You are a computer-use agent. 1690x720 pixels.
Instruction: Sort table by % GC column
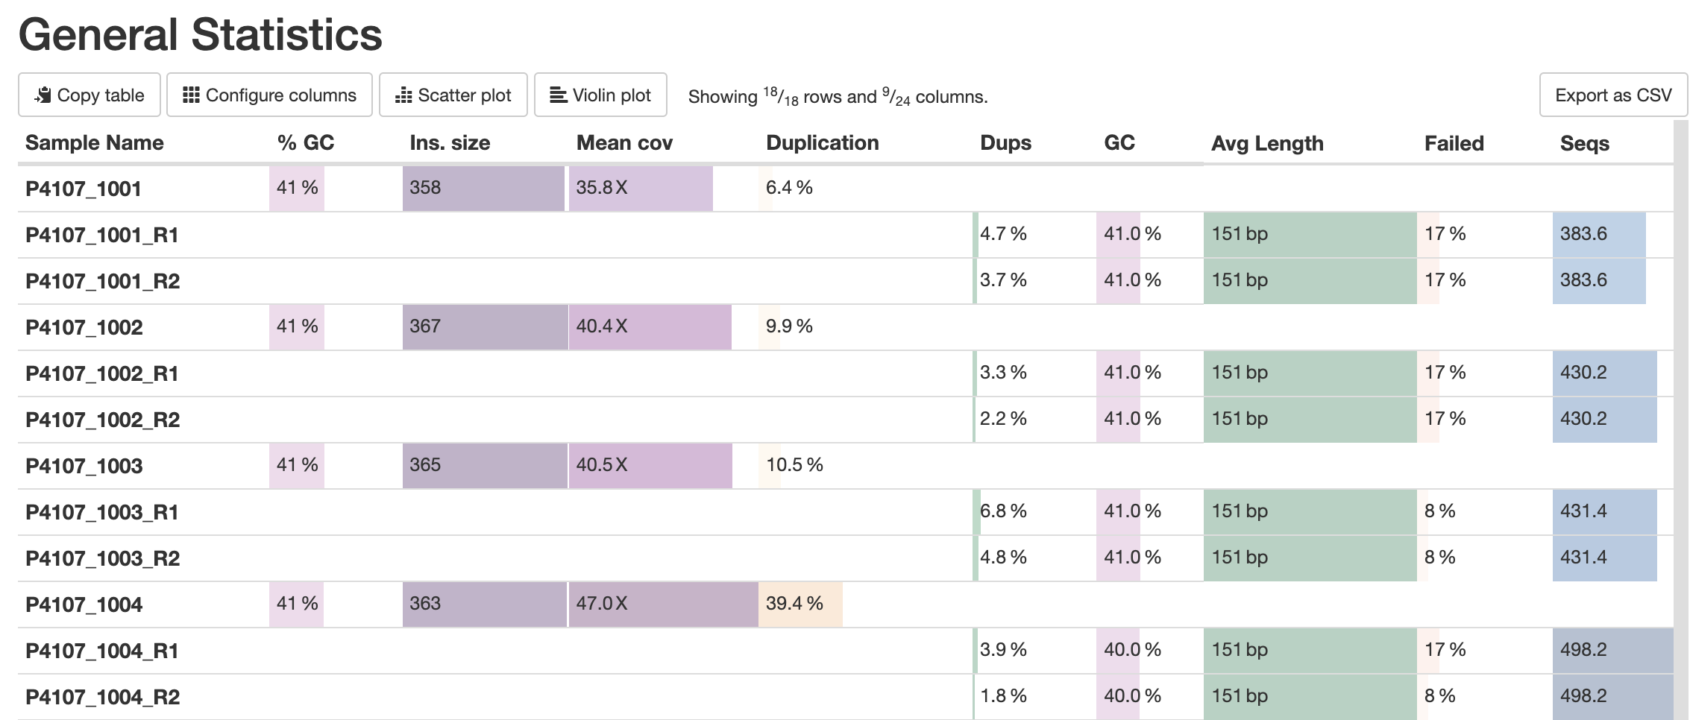coord(303,142)
